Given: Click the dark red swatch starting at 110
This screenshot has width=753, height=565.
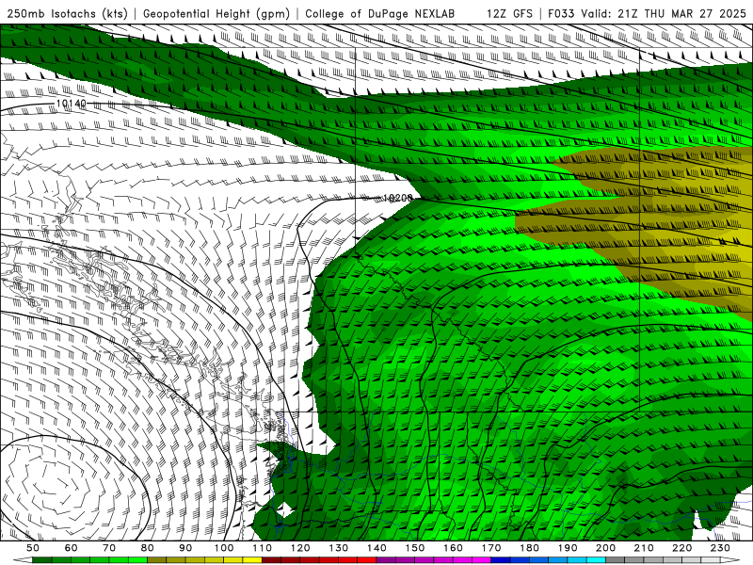Looking at the screenshot, I should pos(272,560).
